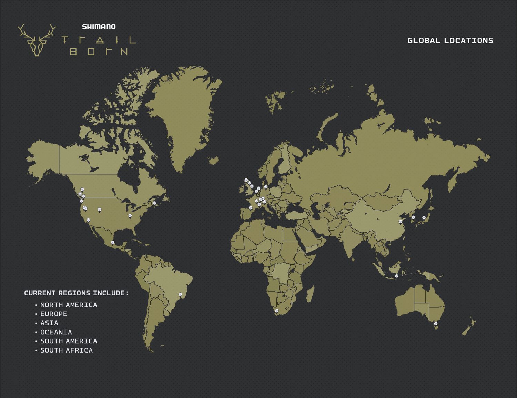Select the map pin in Mexico

pyautogui.click(x=112, y=243)
